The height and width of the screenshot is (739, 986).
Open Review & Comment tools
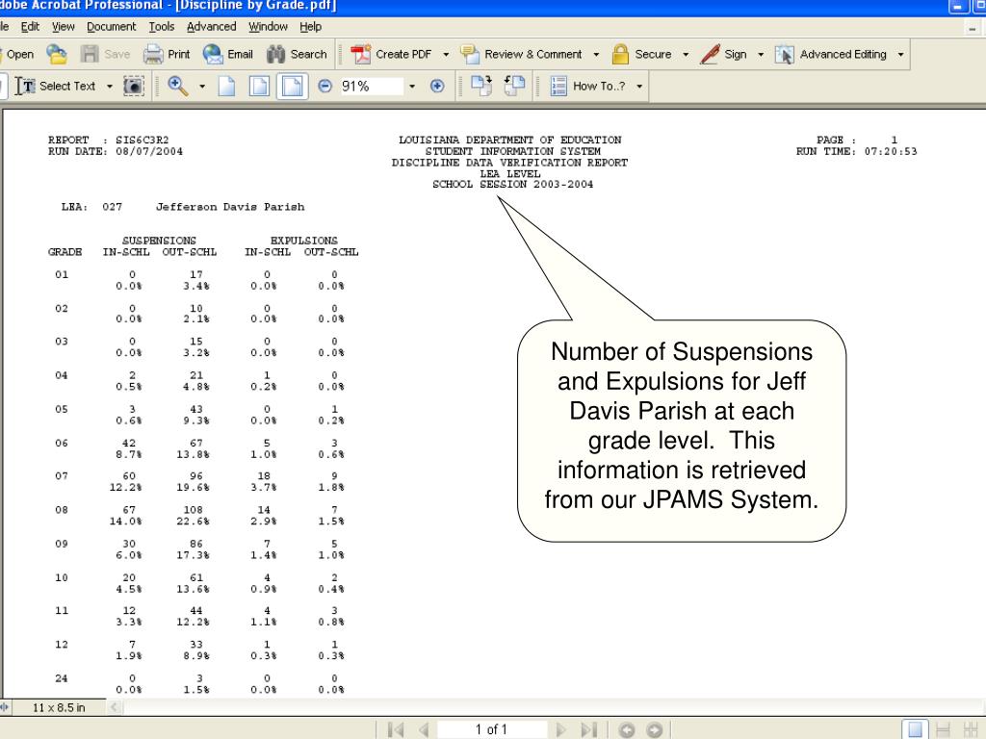point(522,54)
